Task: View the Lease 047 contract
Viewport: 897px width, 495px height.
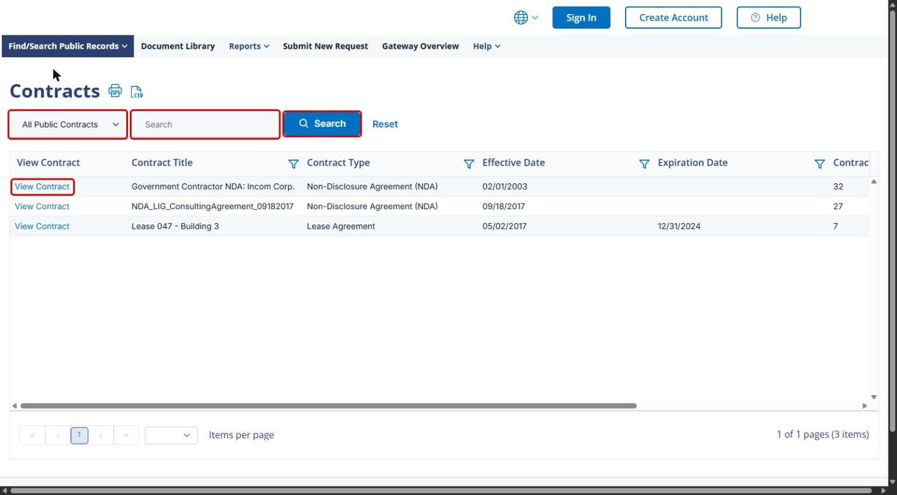Action: (42, 226)
